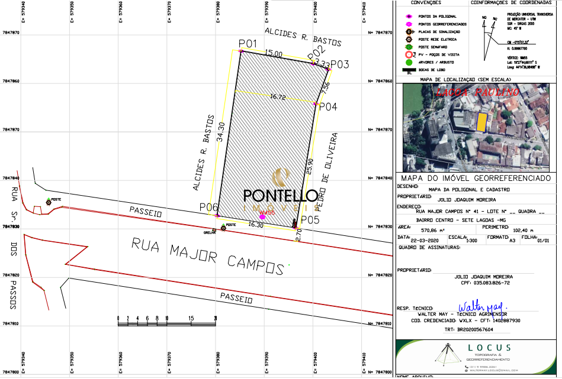This screenshot has height=379, width=562.
Task: Click the Bocas de Lobo legend symbol
Action: tap(409, 69)
